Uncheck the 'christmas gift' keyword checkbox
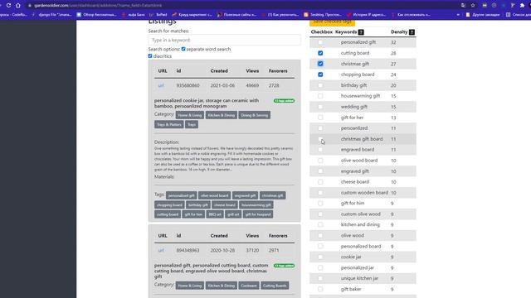 pyautogui.click(x=320, y=64)
